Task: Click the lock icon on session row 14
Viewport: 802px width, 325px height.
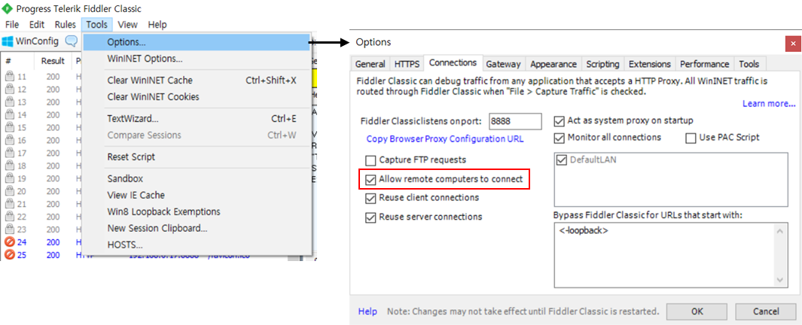Action: 10,115
